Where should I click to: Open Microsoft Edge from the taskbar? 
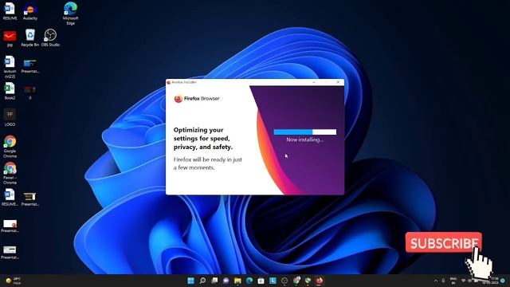coord(249,281)
